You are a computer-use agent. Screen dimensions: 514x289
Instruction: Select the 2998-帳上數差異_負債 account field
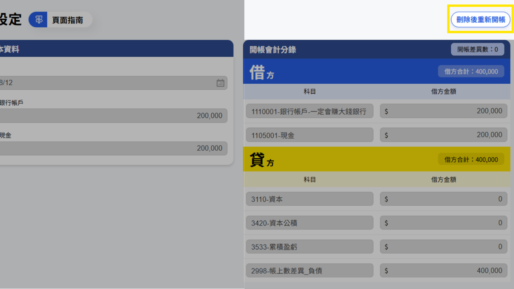309,271
